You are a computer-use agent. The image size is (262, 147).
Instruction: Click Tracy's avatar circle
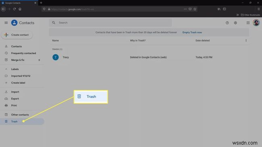pyautogui.click(x=56, y=57)
